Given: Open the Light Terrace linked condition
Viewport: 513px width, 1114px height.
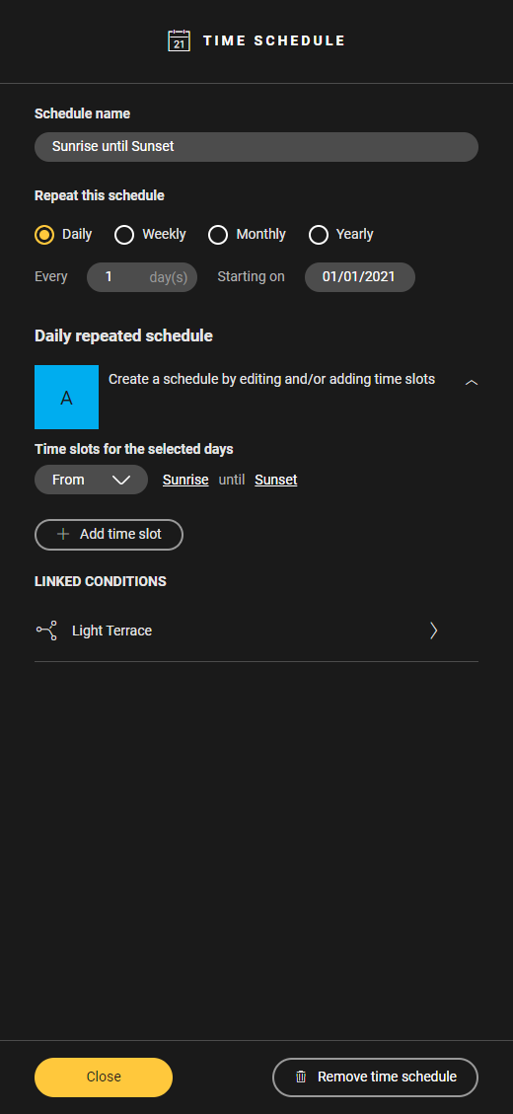Looking at the screenshot, I should pyautogui.click(x=256, y=631).
